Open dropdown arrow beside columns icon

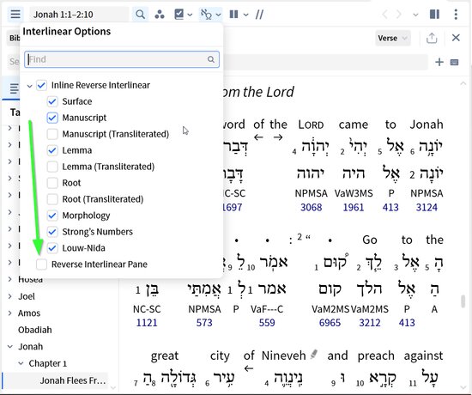pyautogui.click(x=246, y=15)
